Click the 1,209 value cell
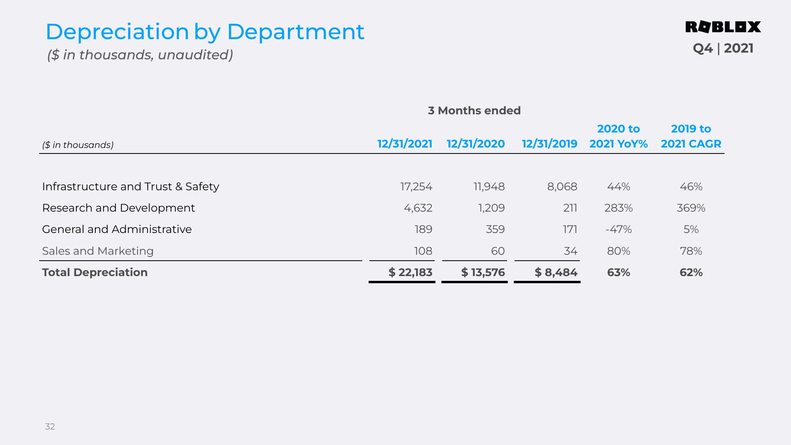The width and height of the screenshot is (791, 445). [492, 208]
